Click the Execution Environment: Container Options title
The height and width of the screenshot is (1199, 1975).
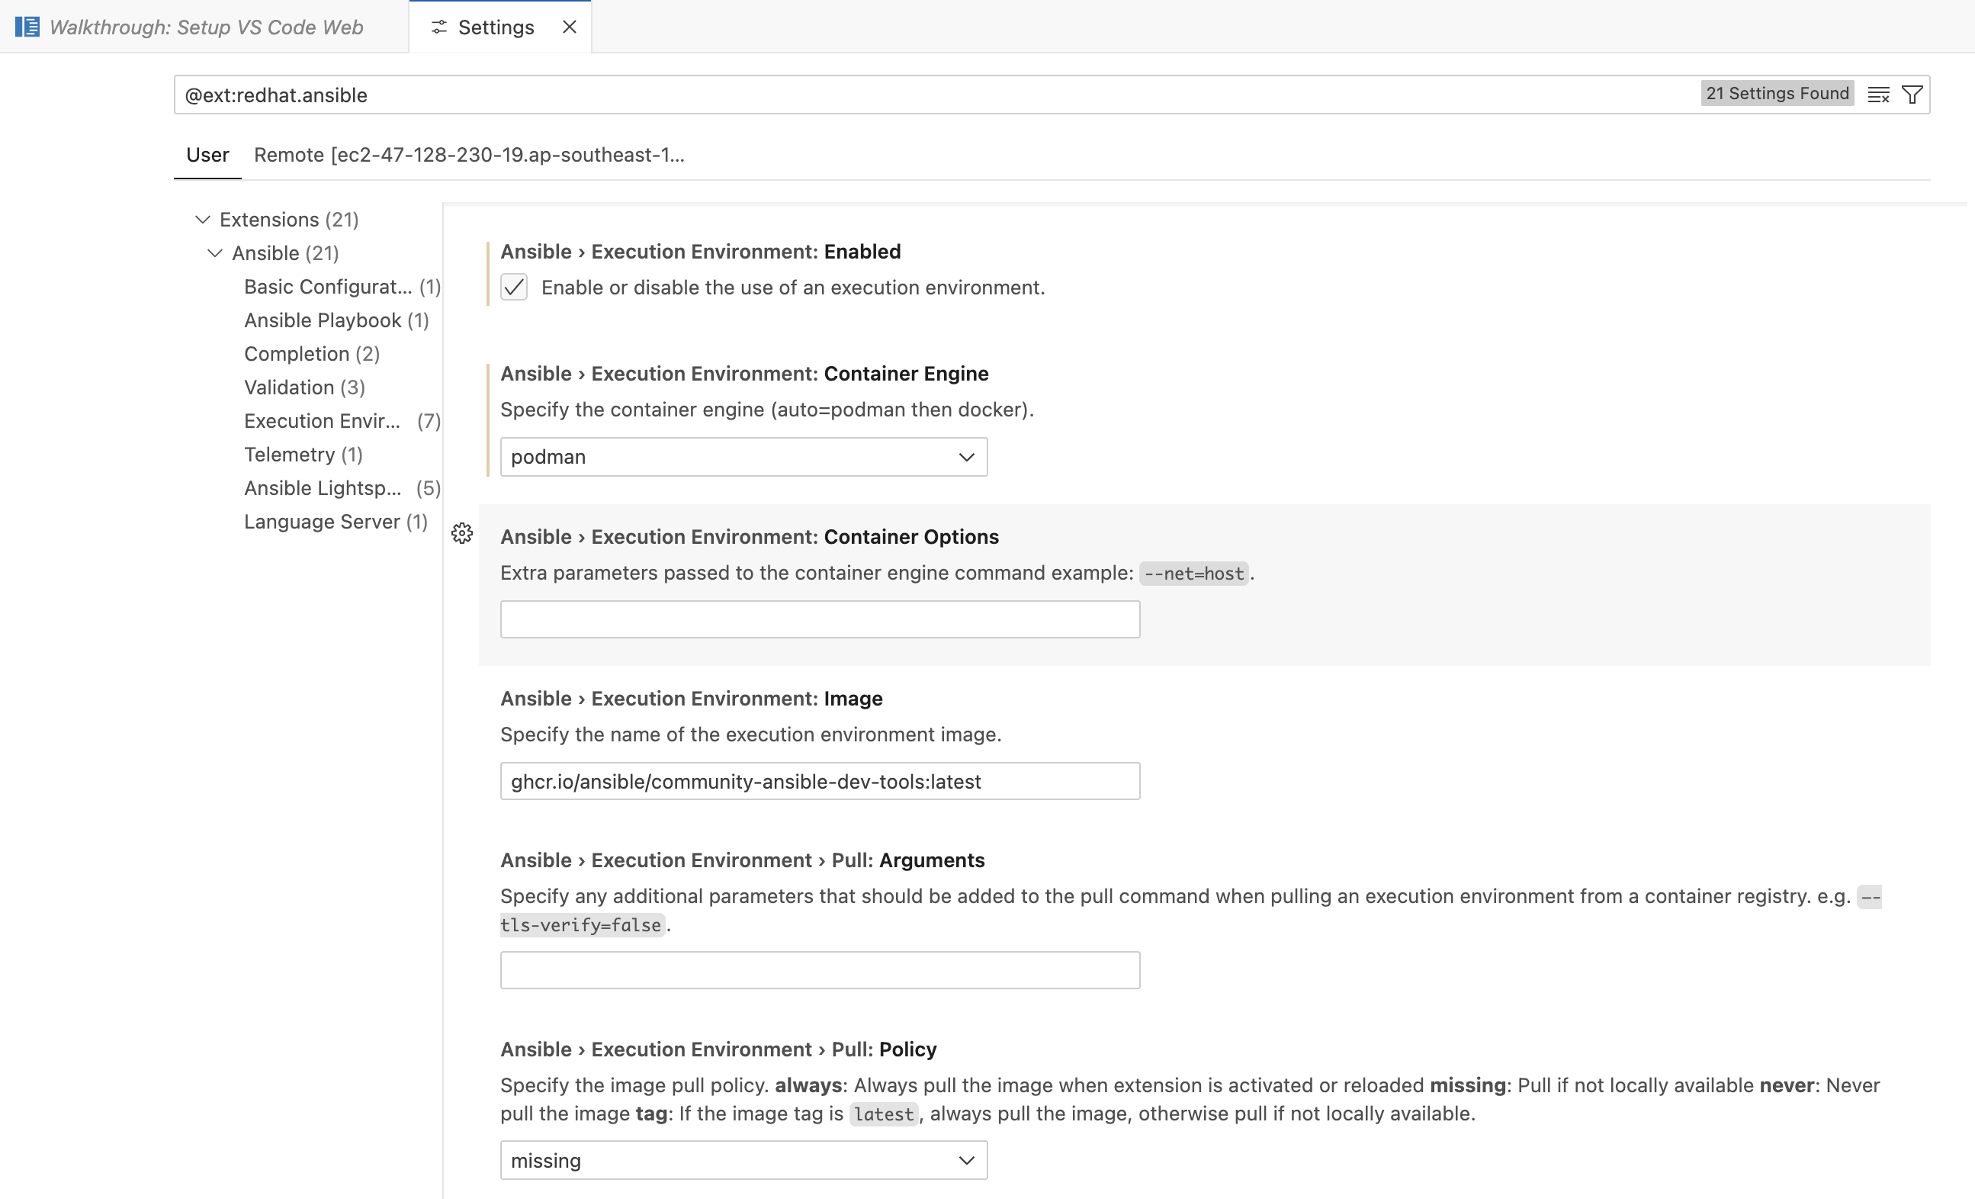[x=750, y=537]
